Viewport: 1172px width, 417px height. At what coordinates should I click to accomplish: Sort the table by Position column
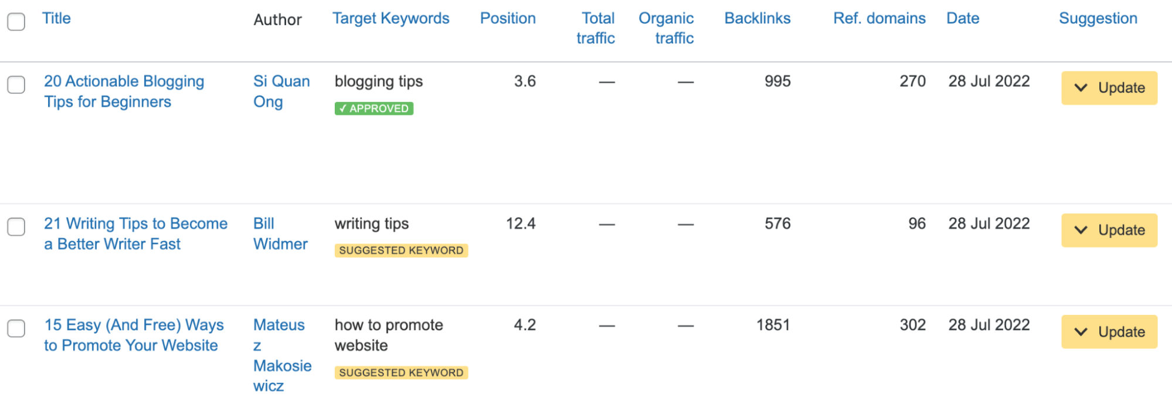[507, 18]
